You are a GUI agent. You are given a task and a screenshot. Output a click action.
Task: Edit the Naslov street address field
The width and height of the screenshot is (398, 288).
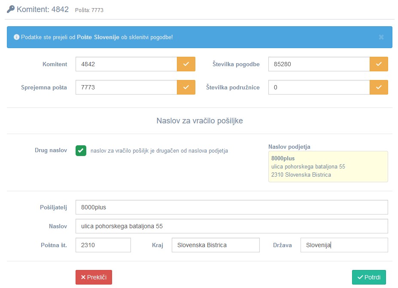click(x=231, y=226)
